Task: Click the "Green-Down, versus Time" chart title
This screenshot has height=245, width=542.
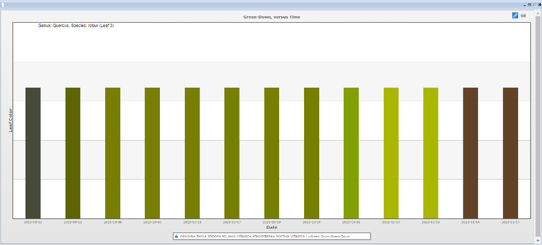Action: [x=272, y=17]
